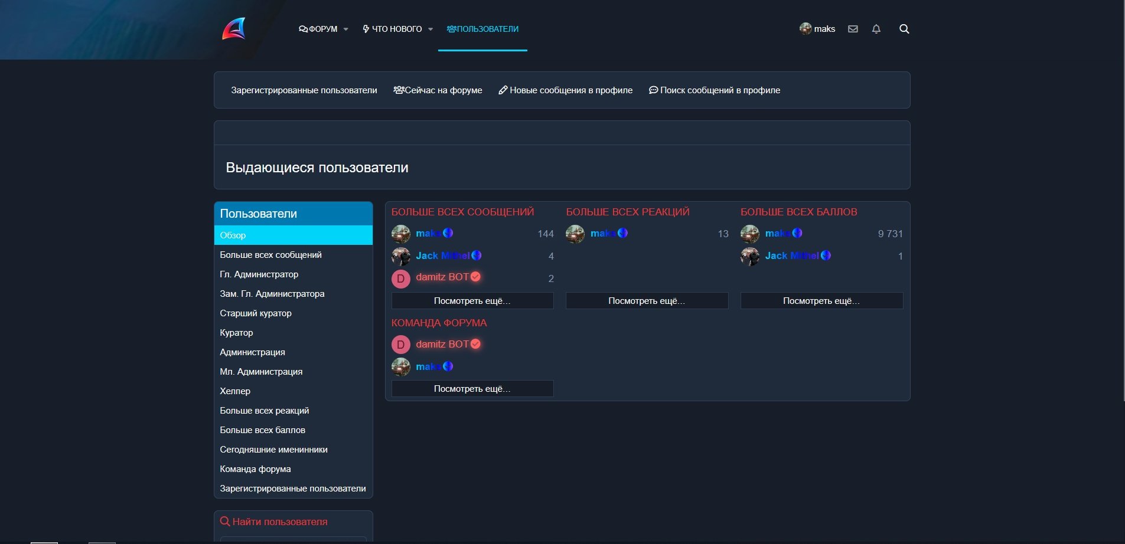Click maks avatar under Больше всех реакций
This screenshot has height=544, width=1125.
(x=575, y=234)
